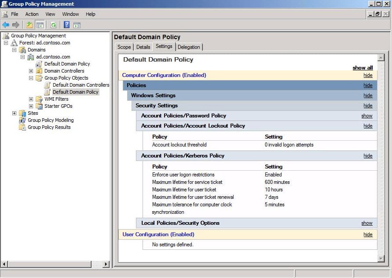Click 'Maximum lifetime for user ticket renewal'
Screen dimensions: 392x278
[193, 197]
